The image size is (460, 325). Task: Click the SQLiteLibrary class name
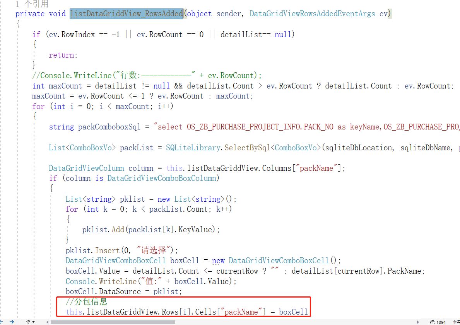[193, 148]
